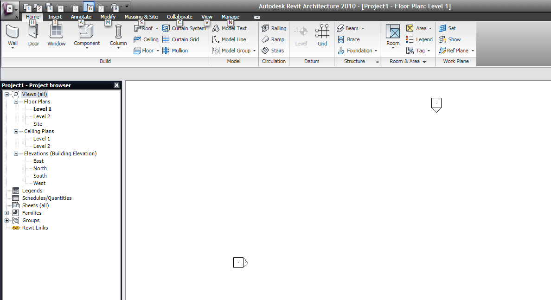Click the Model Line tool
The width and height of the screenshot is (551, 300).
tap(229, 39)
